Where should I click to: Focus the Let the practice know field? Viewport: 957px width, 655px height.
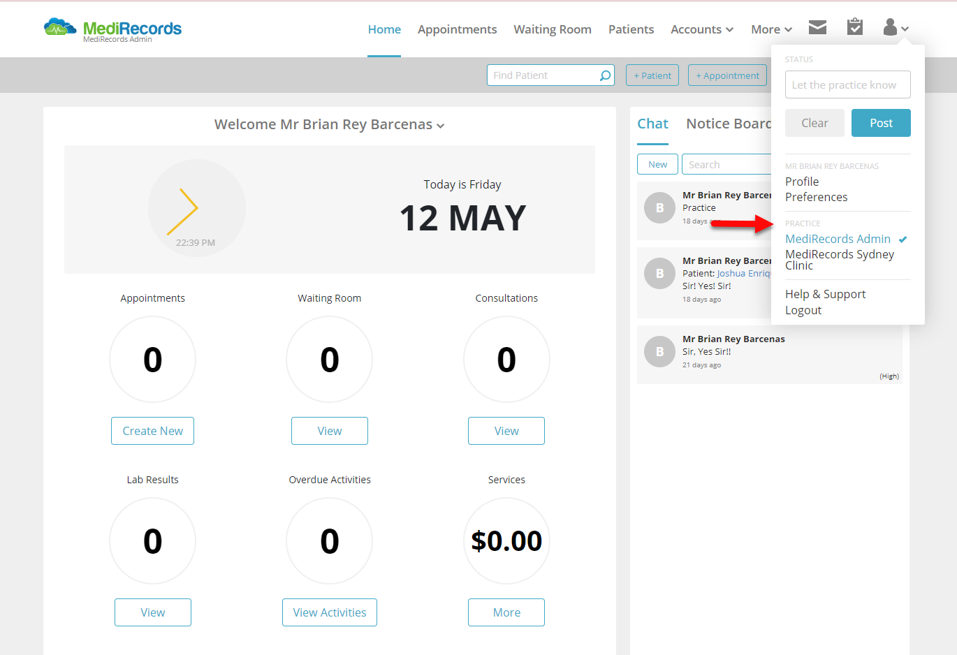click(848, 84)
